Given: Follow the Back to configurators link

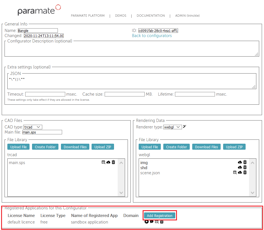Looking at the screenshot, I should pos(152,36).
